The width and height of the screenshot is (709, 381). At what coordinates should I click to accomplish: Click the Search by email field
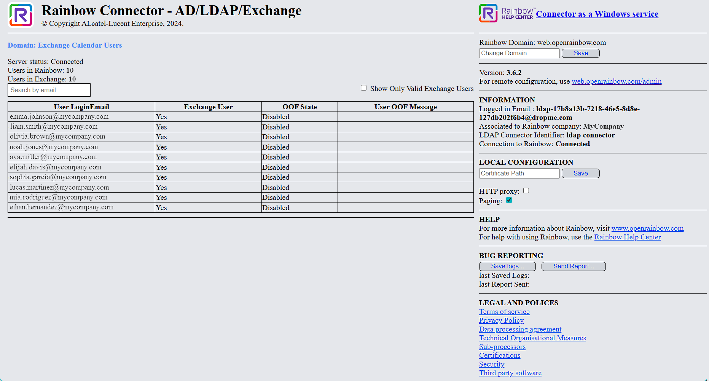pos(49,90)
